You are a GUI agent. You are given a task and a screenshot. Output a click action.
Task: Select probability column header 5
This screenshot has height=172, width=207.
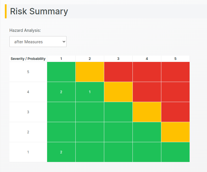click(175, 59)
